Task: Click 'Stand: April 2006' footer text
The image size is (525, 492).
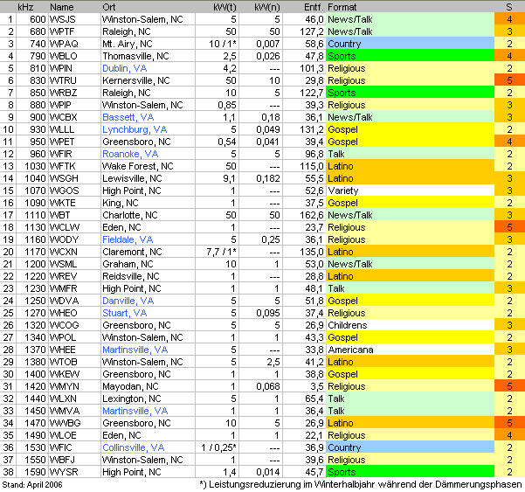Action: click(x=32, y=485)
